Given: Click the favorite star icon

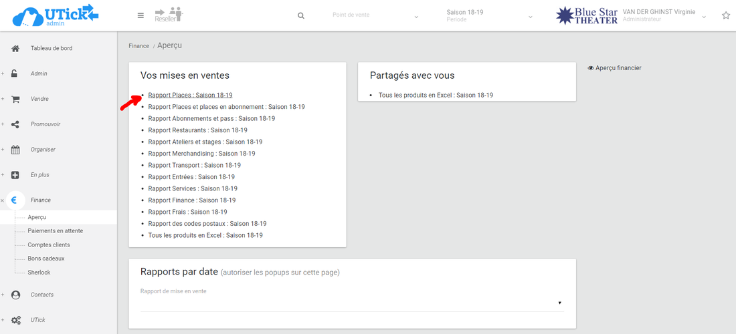Looking at the screenshot, I should click(x=726, y=15).
